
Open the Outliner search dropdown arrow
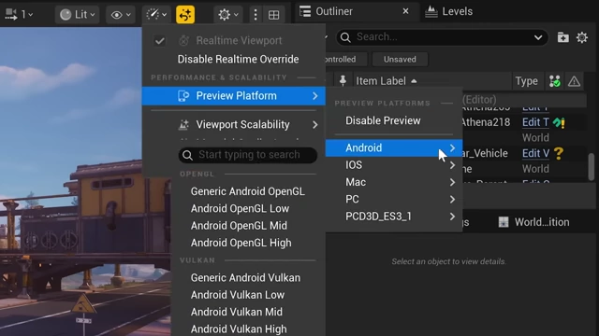click(x=538, y=37)
